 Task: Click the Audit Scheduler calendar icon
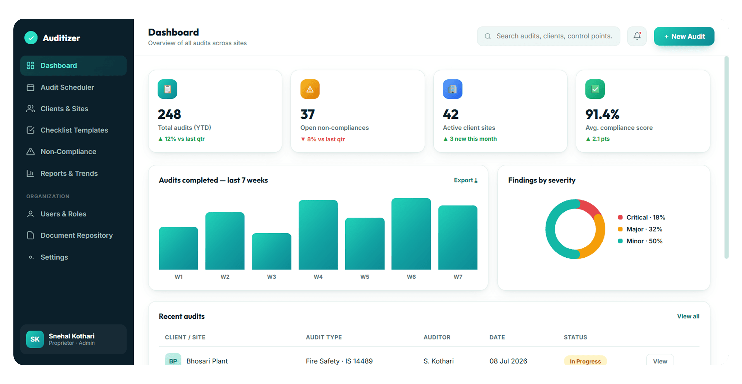coord(30,87)
